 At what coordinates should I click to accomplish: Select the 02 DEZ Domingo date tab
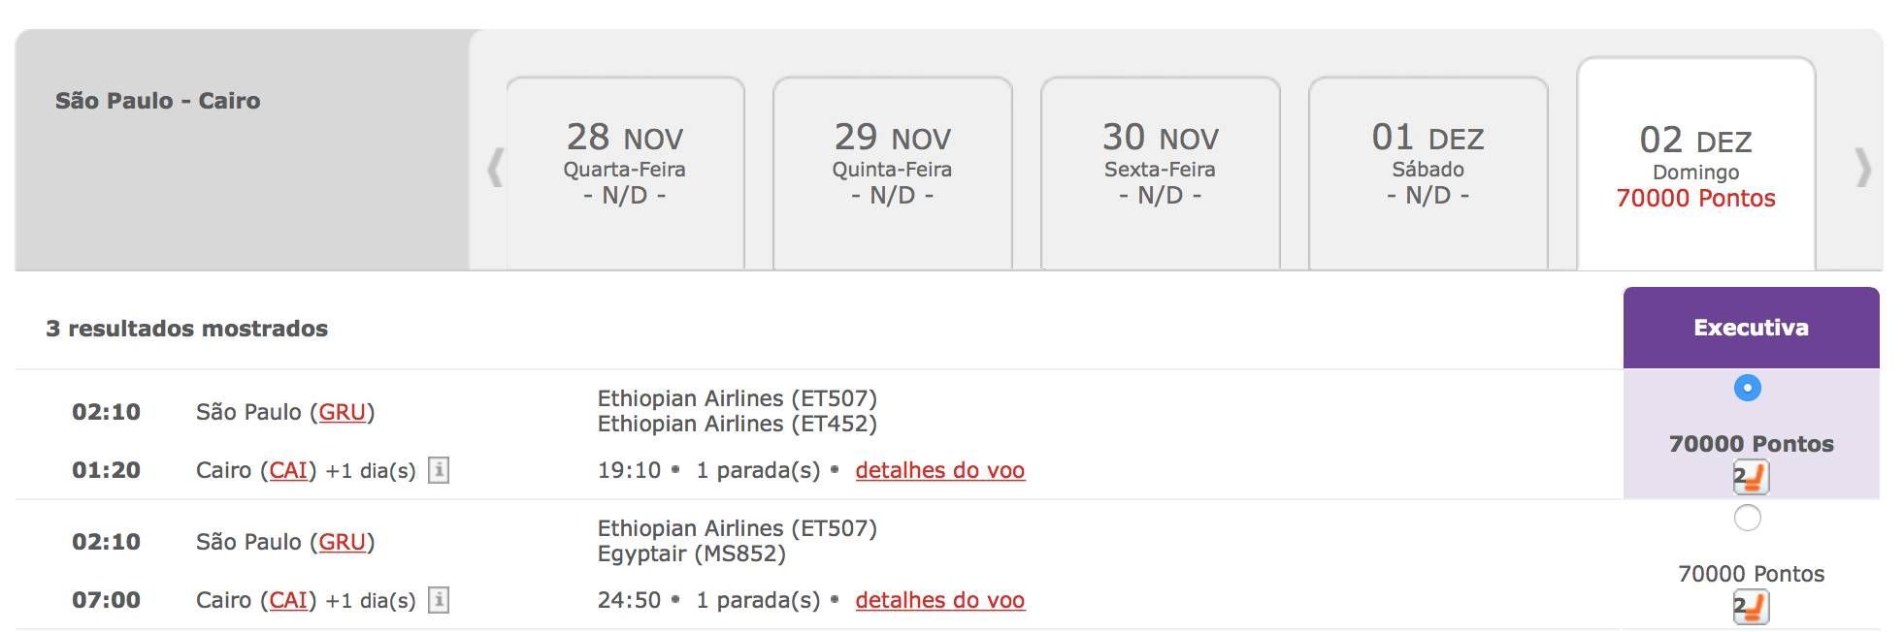pos(1695,165)
